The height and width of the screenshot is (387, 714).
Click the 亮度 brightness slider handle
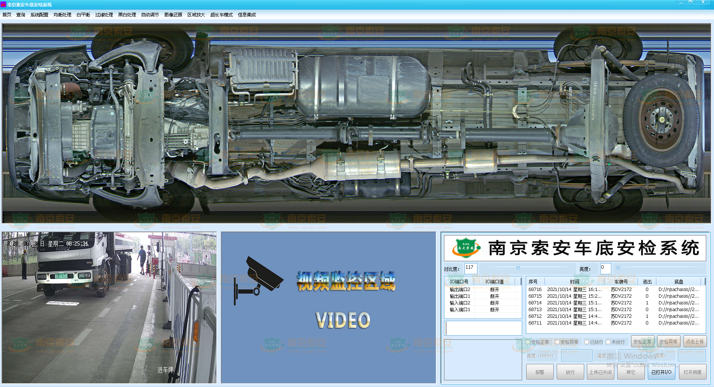click(618, 267)
